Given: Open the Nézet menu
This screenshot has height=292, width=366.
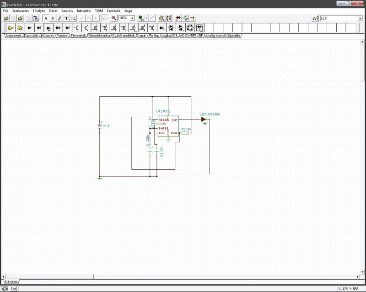Looking at the screenshot, I should click(x=53, y=10).
